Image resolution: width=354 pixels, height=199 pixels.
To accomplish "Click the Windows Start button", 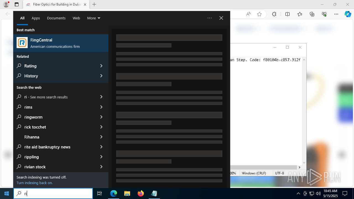I will point(7,193).
